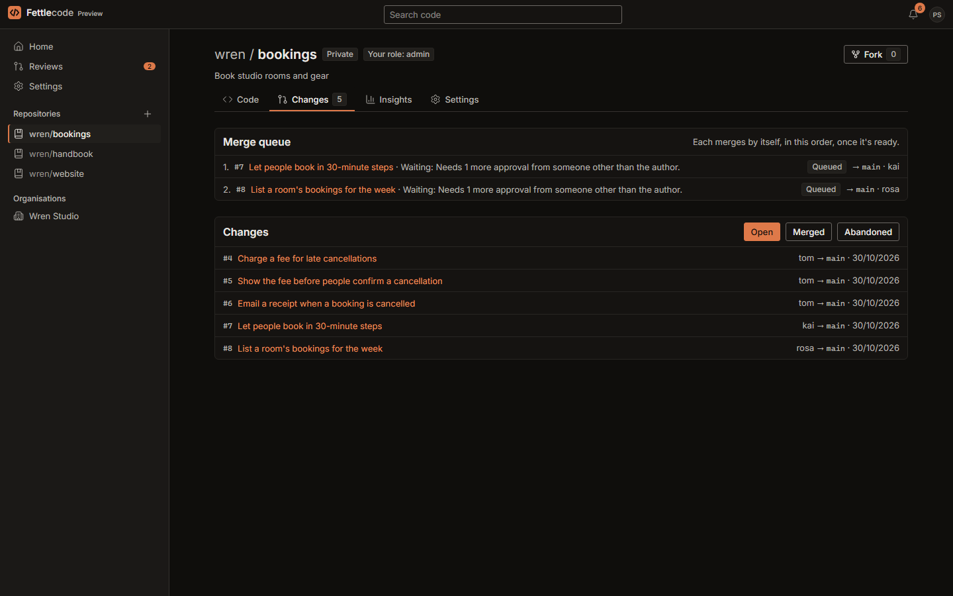Go to Home in the sidebar
This screenshot has height=596, width=953.
pyautogui.click(x=85, y=46)
